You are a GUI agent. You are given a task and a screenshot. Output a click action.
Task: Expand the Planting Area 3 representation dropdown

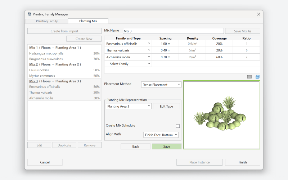(129, 106)
